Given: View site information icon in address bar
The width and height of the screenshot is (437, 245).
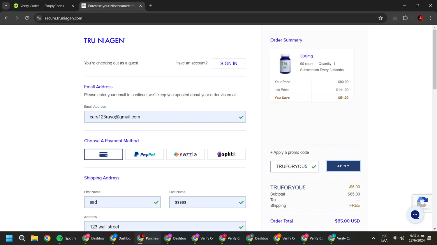Looking at the screenshot, I should pos(39,18).
